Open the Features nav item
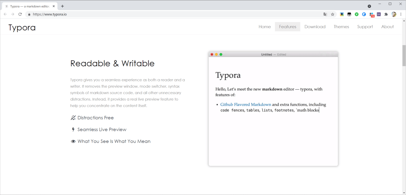This screenshot has width=406, height=195. (288, 27)
